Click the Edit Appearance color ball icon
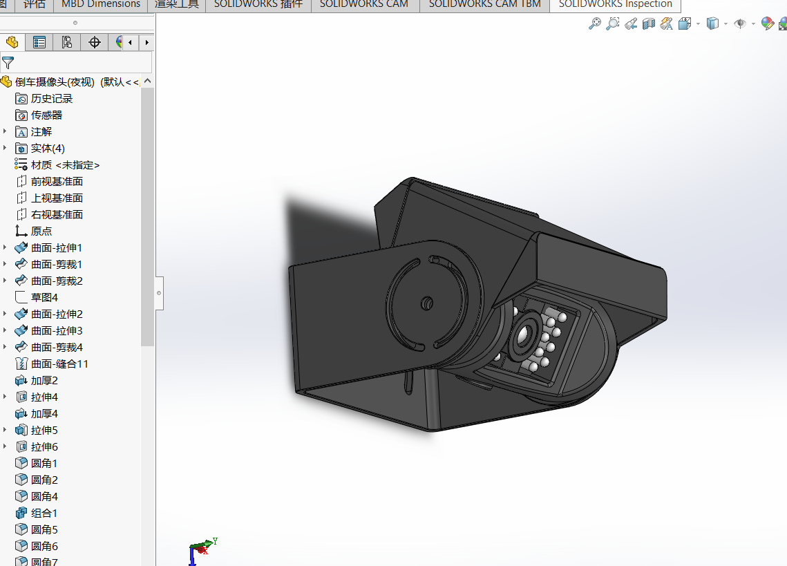The width and height of the screenshot is (787, 566). [x=768, y=23]
